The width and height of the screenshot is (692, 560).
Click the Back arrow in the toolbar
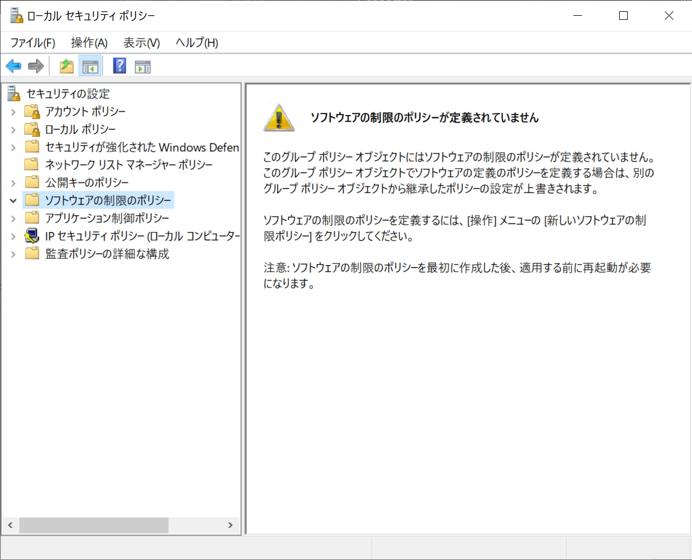(14, 67)
